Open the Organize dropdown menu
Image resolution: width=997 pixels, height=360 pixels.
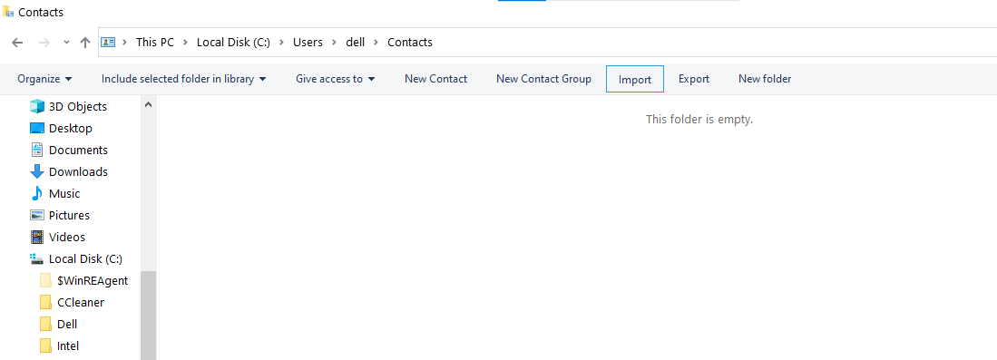(44, 79)
